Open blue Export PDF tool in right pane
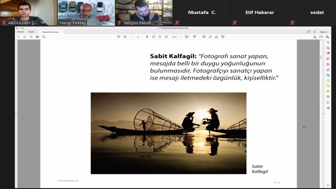 (x=328, y=53)
